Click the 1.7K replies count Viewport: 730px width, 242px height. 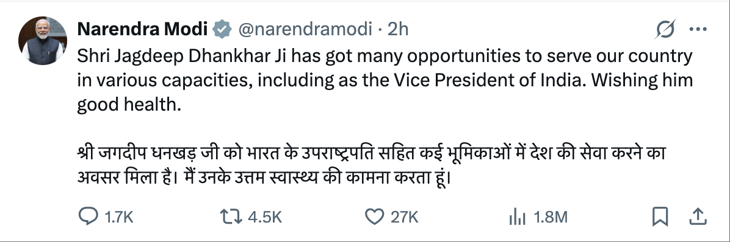[x=119, y=217]
